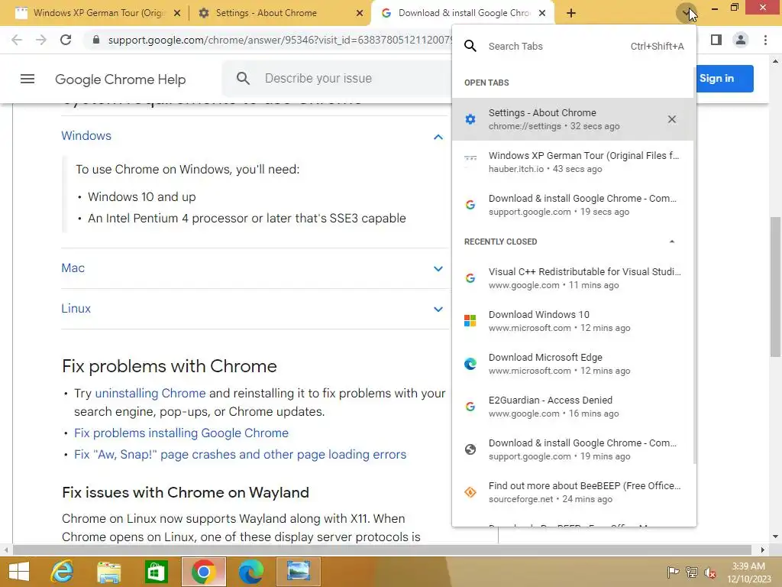Select Download & install Google Chrome, 19 secs ago

[573, 205]
